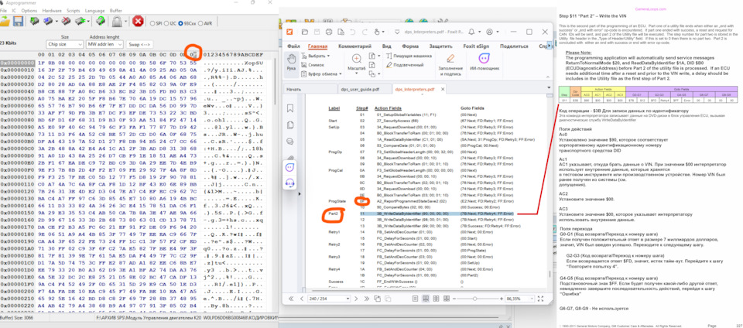Go to the first page in Foxit
This screenshot has height=328, width=743.
coord(293,299)
